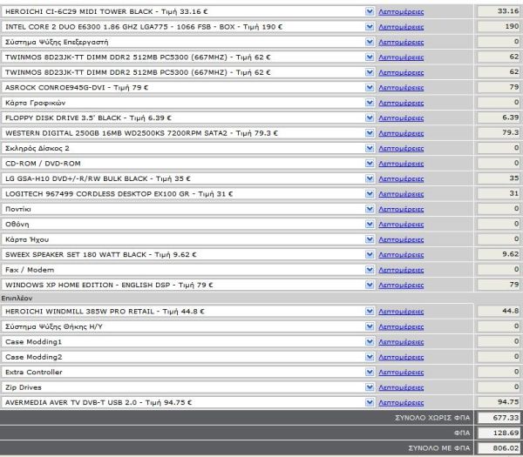Click the 33.16 price field
523x457 pixels.
tap(499, 11)
